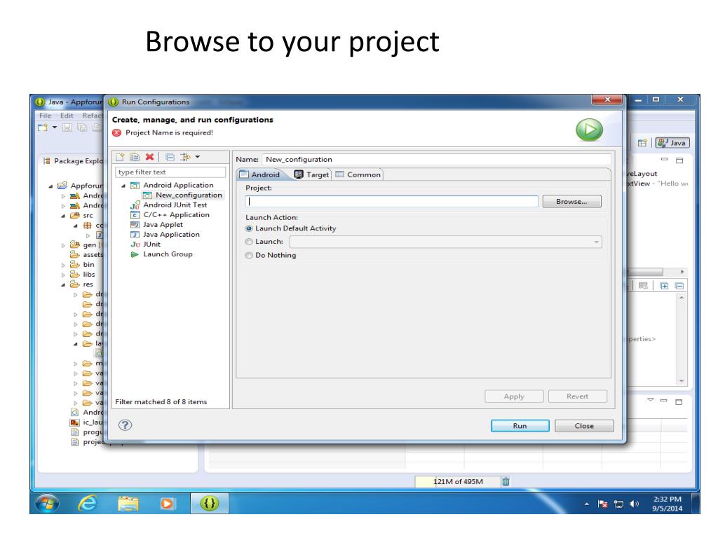Open the New toolbar icon's dropdown arrow

pyautogui.click(x=55, y=127)
